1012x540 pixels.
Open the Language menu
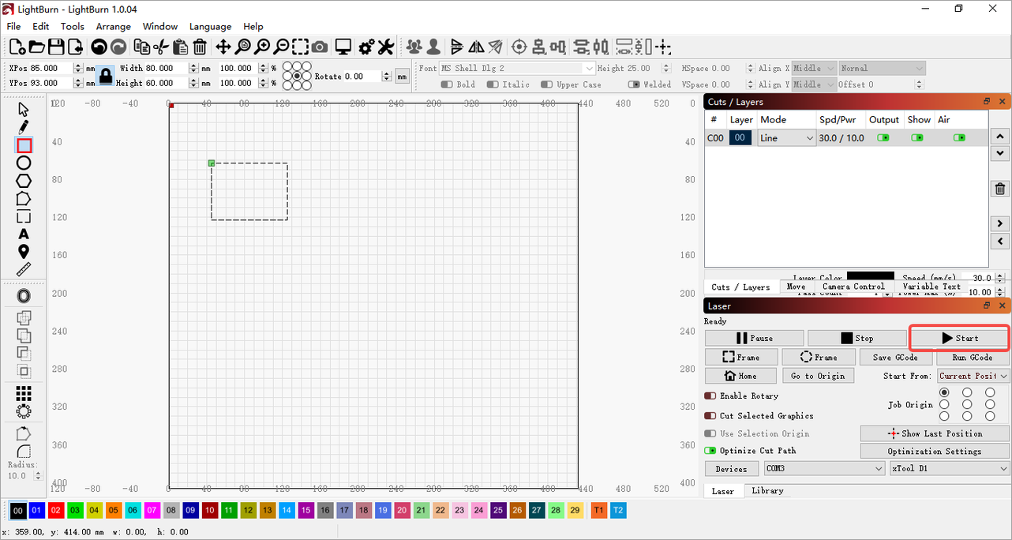click(x=211, y=26)
